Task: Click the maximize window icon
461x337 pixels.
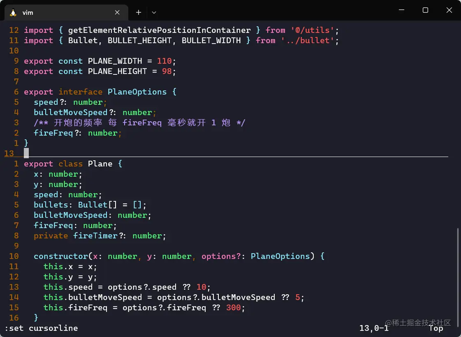Action: pyautogui.click(x=425, y=10)
